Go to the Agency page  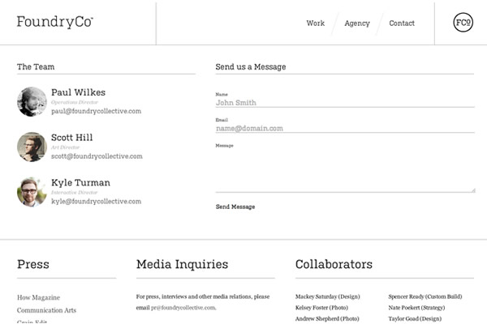357,23
